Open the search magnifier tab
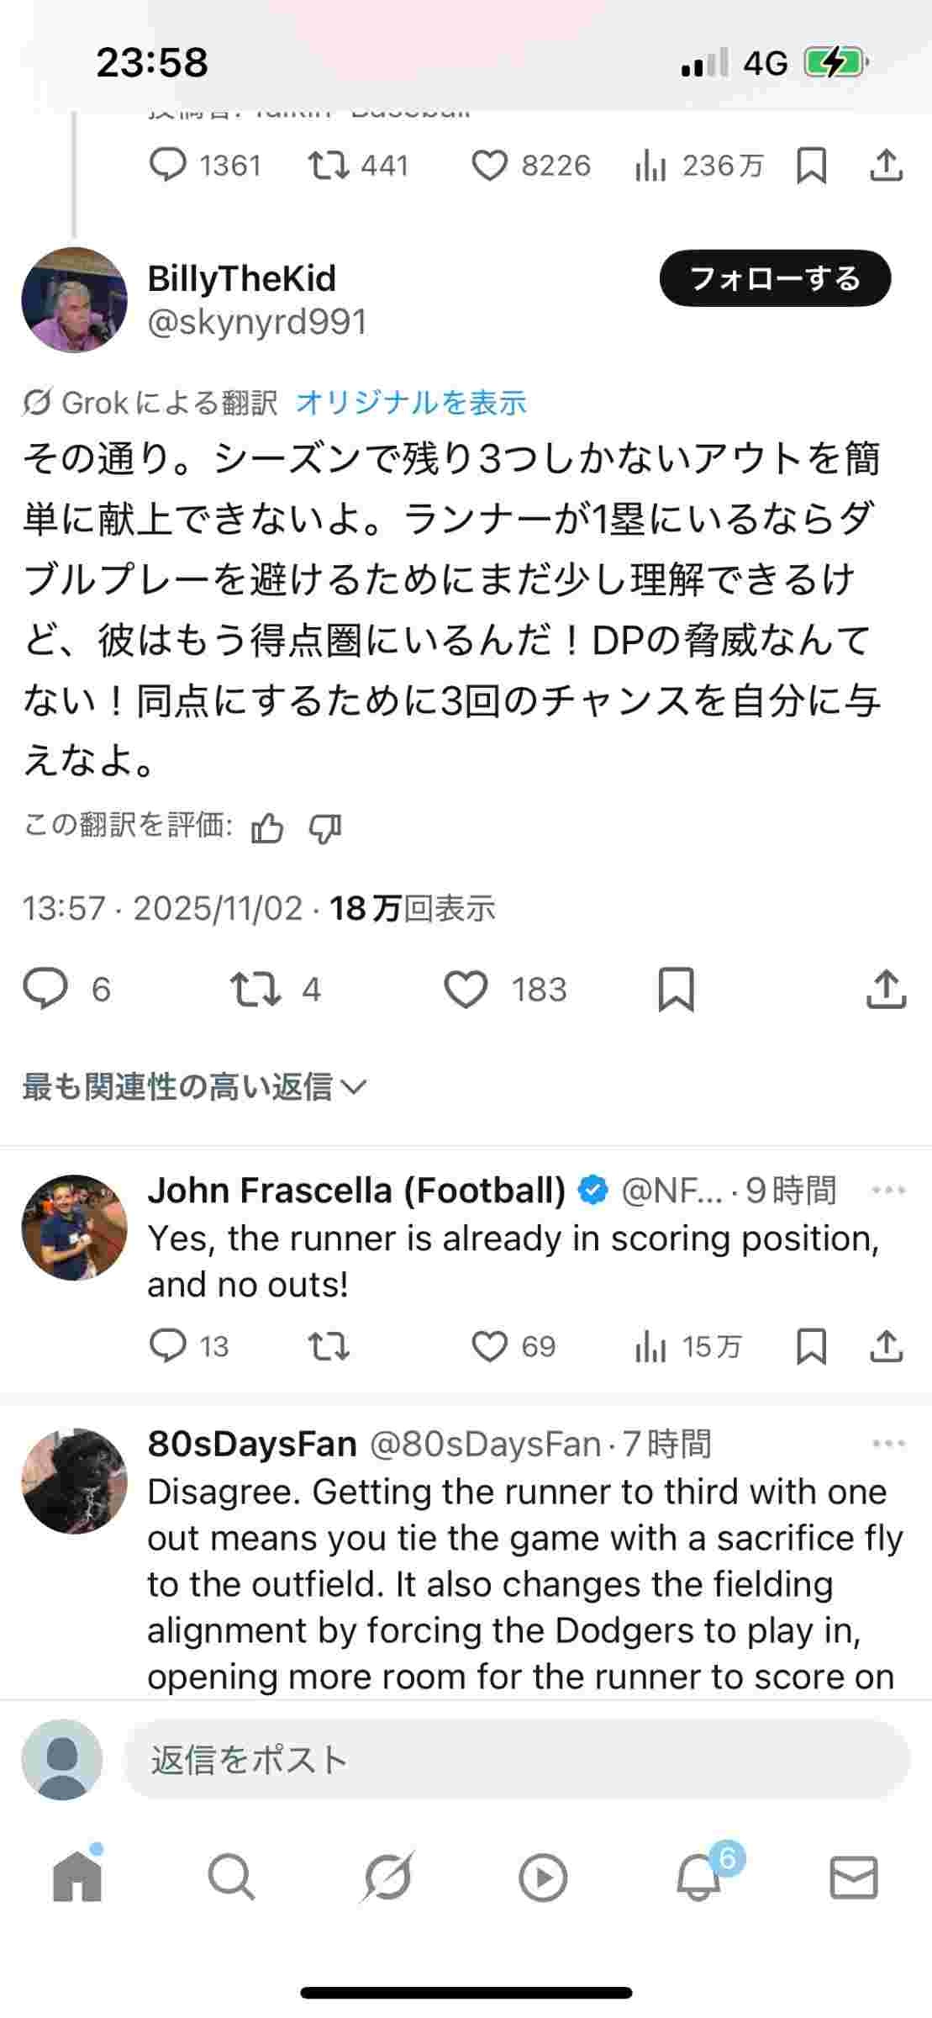 click(231, 1877)
